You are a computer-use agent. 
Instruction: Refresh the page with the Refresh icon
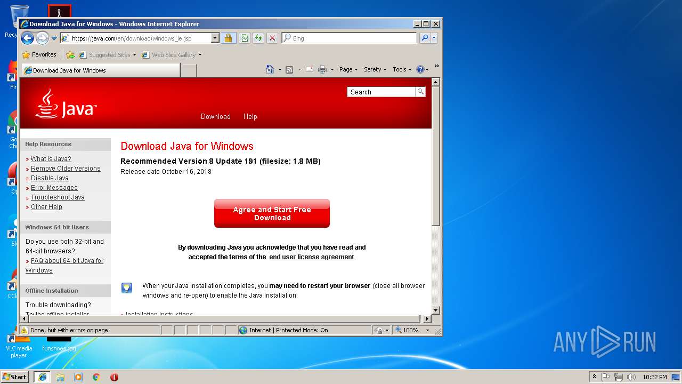pyautogui.click(x=258, y=38)
